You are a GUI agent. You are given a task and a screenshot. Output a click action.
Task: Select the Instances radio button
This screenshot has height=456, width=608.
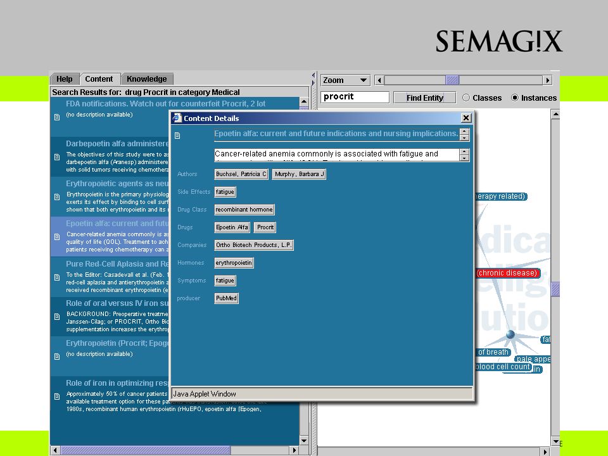[515, 98]
